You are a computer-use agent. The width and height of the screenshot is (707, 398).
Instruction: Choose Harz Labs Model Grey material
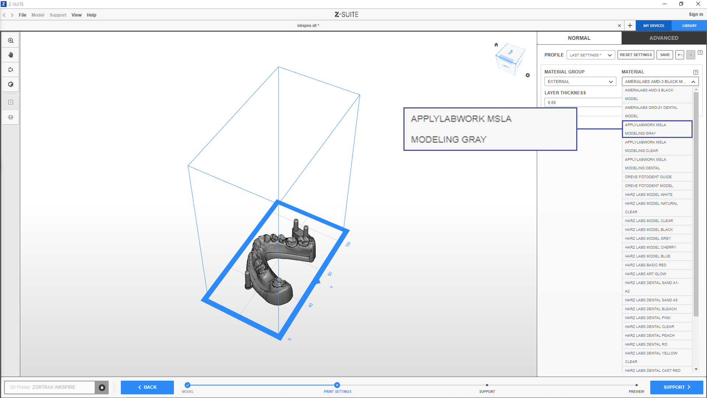[x=648, y=239]
